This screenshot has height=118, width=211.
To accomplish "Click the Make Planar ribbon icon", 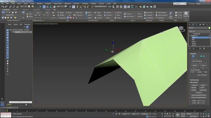I will click(x=171, y=15).
